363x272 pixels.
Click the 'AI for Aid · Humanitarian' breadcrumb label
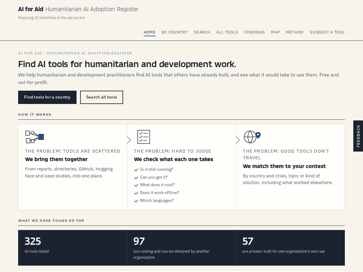(75, 53)
